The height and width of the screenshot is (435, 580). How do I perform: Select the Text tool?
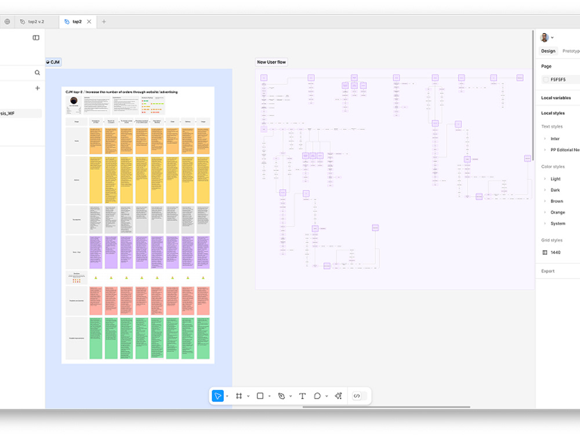pyautogui.click(x=302, y=396)
